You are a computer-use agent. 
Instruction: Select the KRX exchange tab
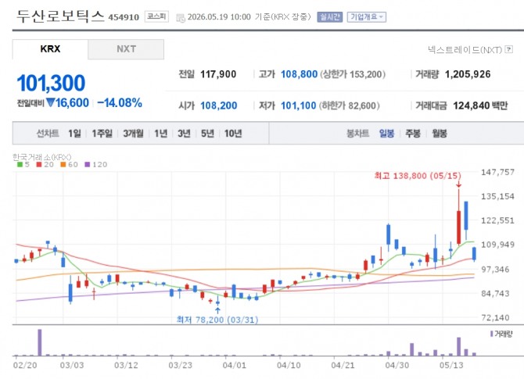[50, 49]
